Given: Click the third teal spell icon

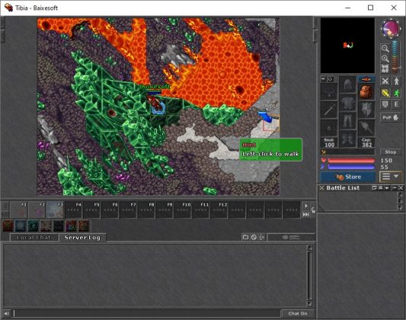Looking at the screenshot, I should (x=34, y=226).
